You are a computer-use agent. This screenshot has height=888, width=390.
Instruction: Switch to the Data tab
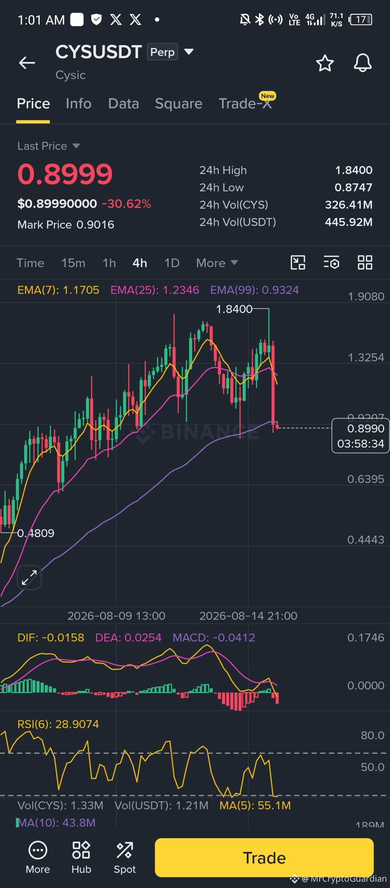[x=123, y=104]
